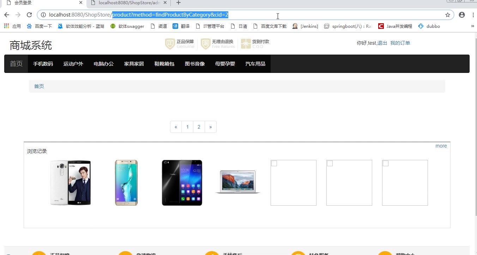The height and width of the screenshot is (255, 477).
Task: Select the 手机数码 category
Action: (43, 64)
